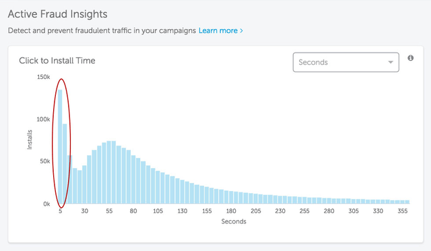Screen dimensions: 431x251
Task: Click the Installs y-axis title
Action: click(30, 140)
